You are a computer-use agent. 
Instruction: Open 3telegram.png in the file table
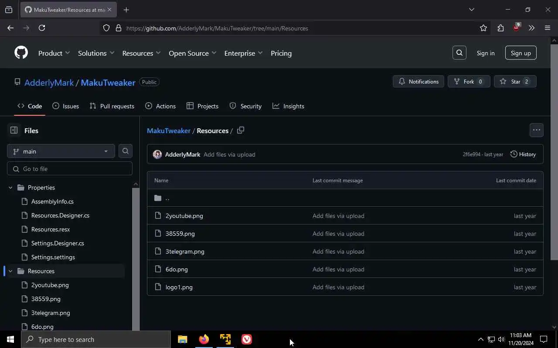[x=185, y=251]
